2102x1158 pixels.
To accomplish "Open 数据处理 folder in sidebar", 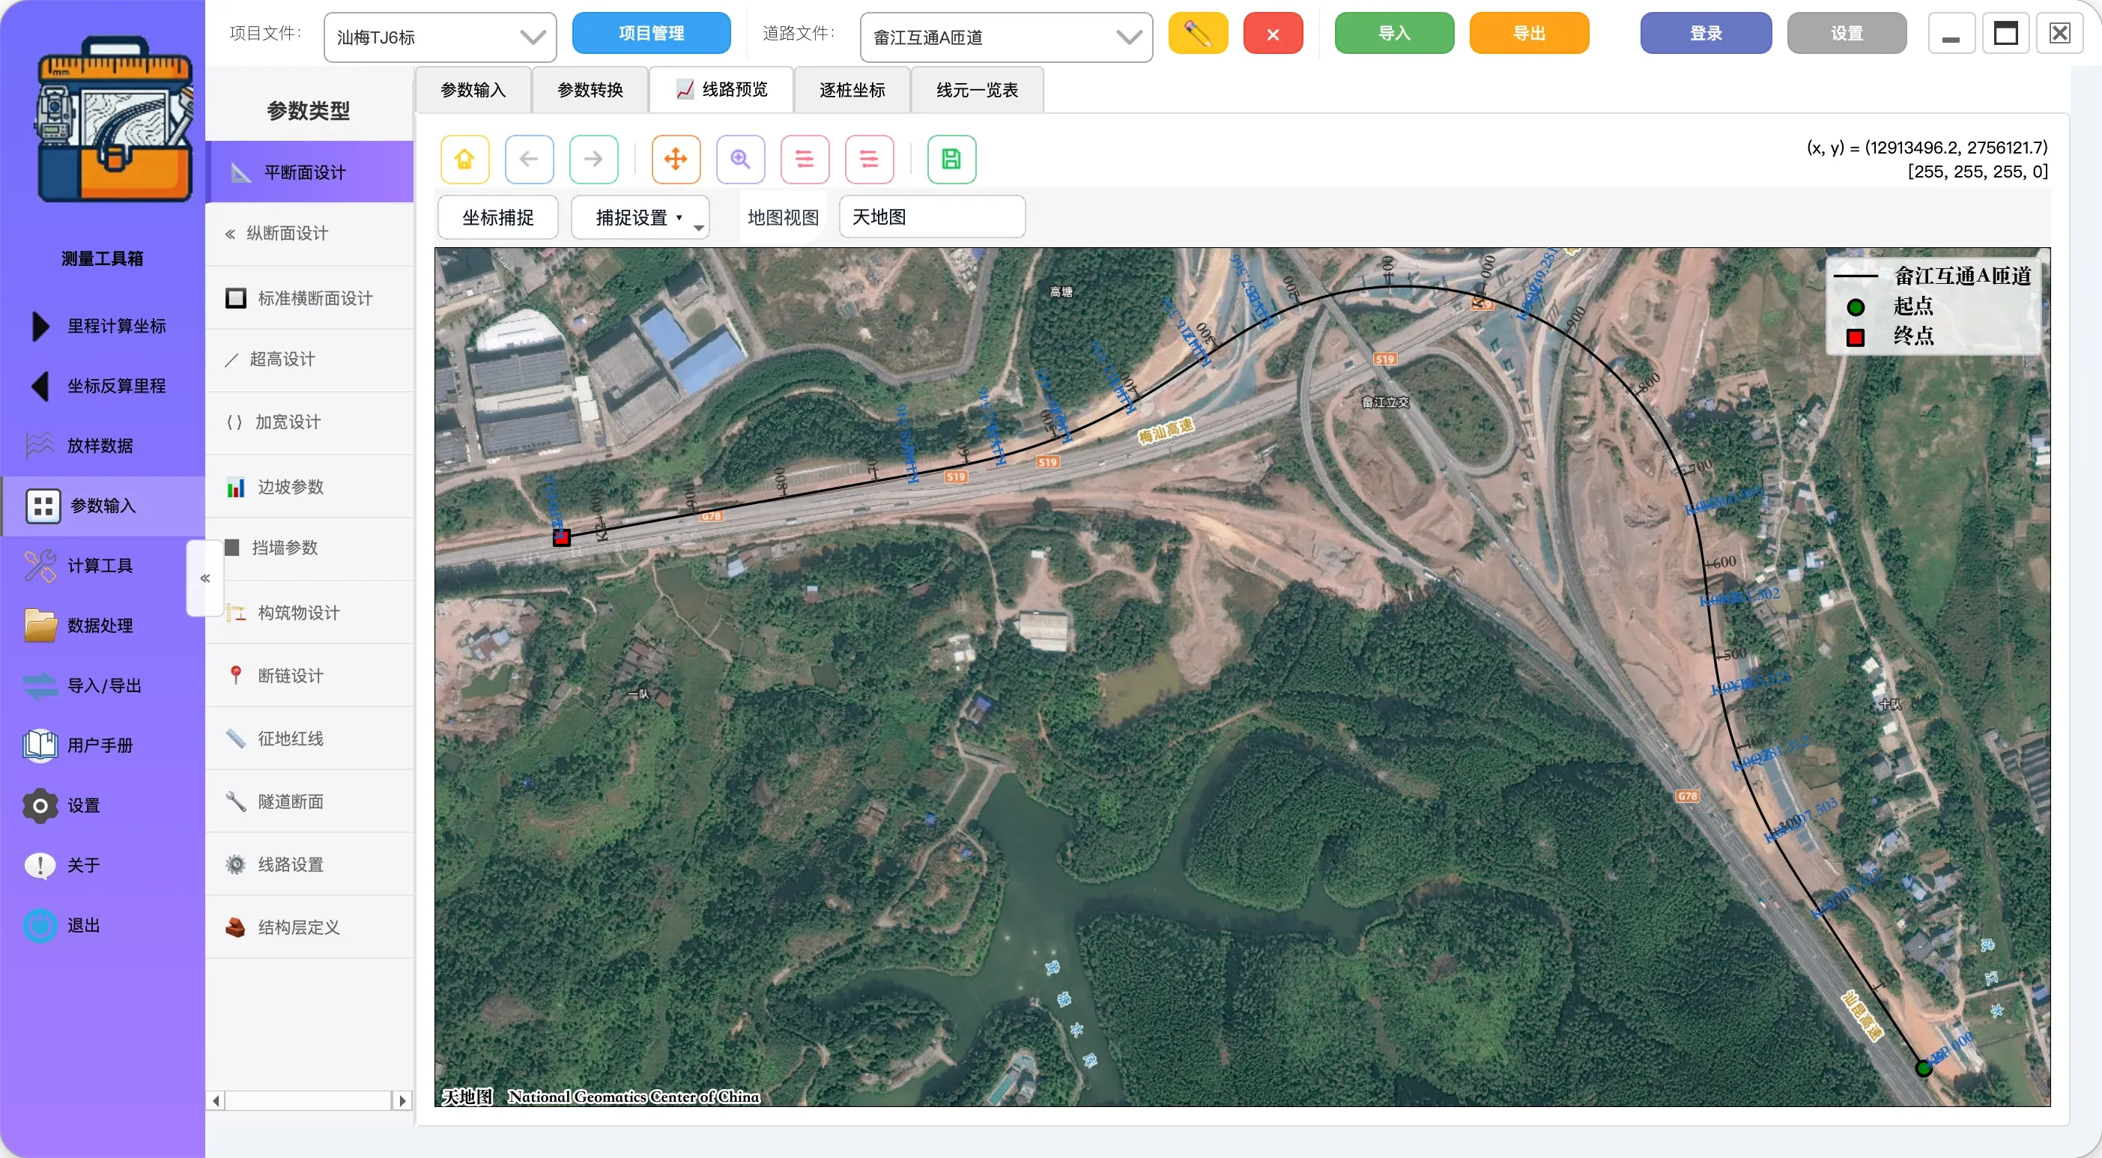I will tap(102, 625).
